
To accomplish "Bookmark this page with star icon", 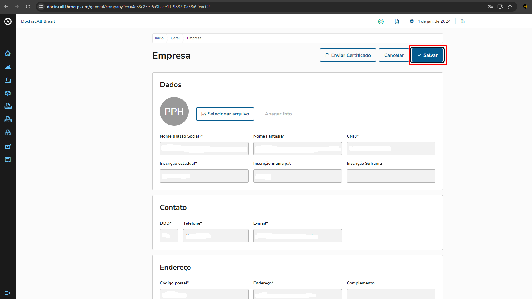I will [510, 7].
